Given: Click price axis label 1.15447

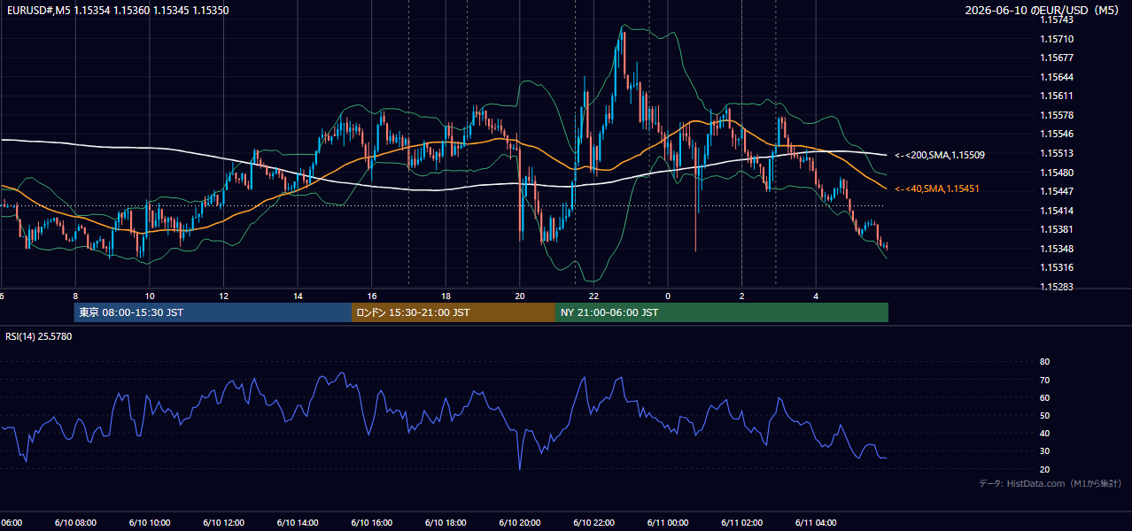Looking at the screenshot, I should 1056,191.
